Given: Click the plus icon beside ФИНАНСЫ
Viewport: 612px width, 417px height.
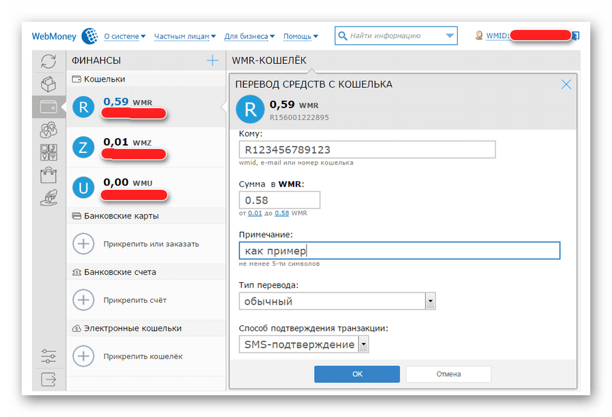Looking at the screenshot, I should 213,61.
